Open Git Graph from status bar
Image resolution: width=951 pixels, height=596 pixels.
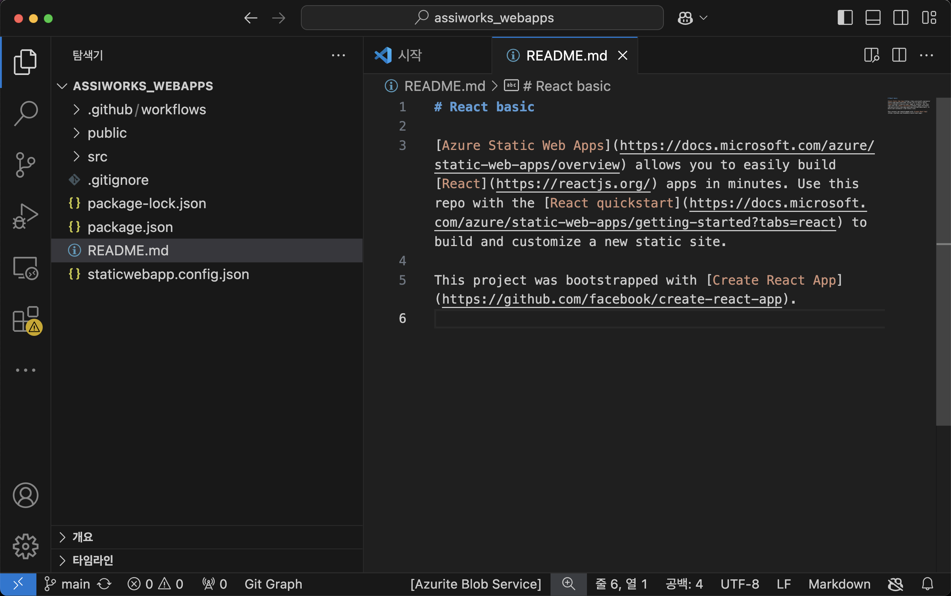coord(273,584)
